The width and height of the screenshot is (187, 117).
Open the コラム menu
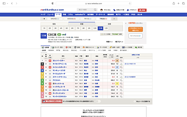(x=70, y=14)
